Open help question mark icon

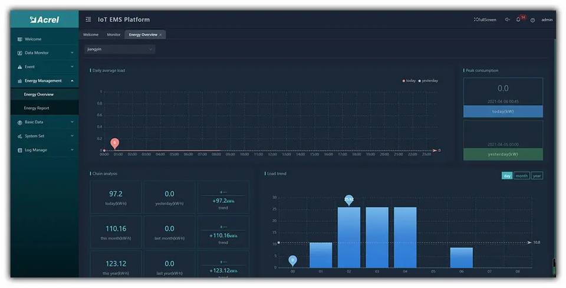click(x=532, y=20)
